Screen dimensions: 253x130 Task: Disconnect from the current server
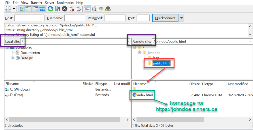72,9
